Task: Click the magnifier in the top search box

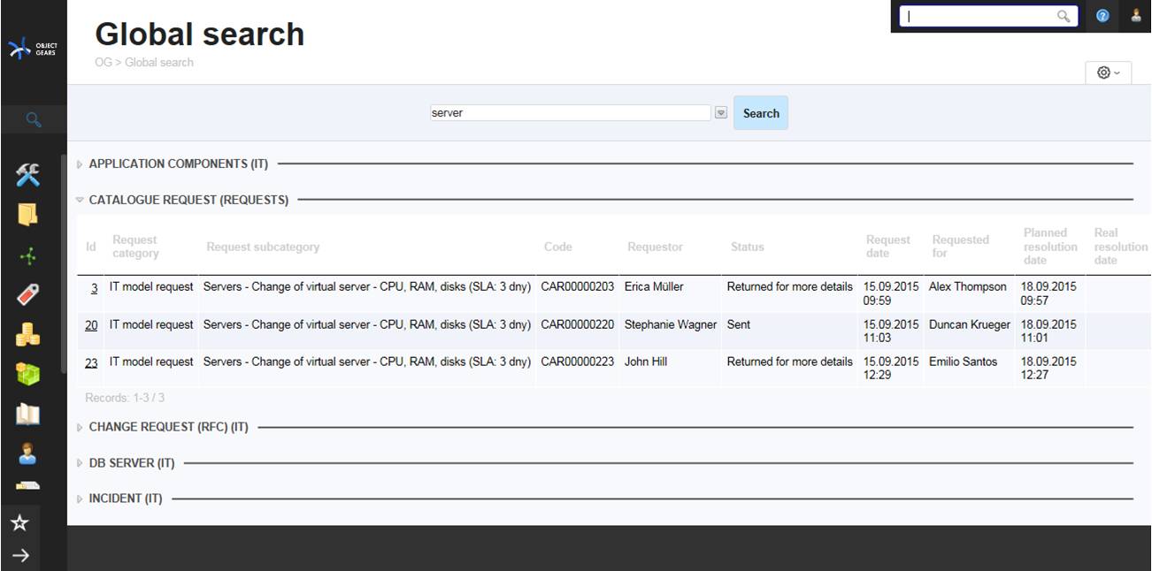Action: (1064, 16)
